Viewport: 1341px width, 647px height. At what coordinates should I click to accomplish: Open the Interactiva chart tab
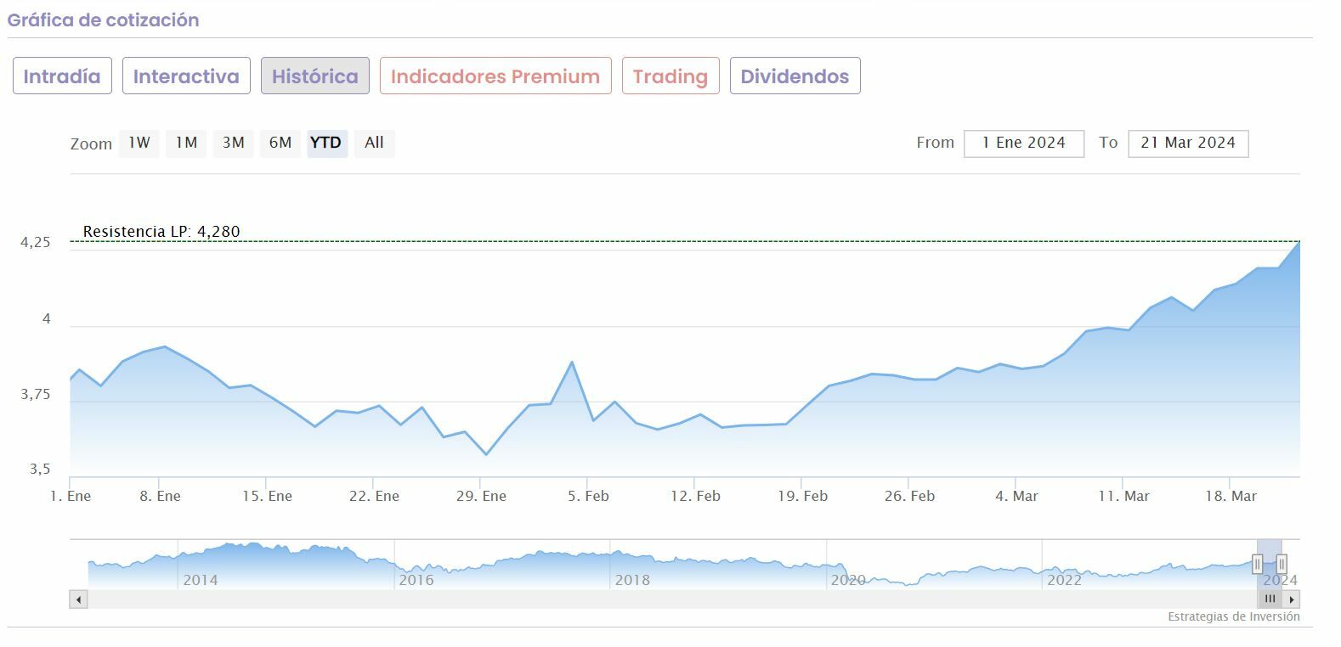click(x=186, y=76)
